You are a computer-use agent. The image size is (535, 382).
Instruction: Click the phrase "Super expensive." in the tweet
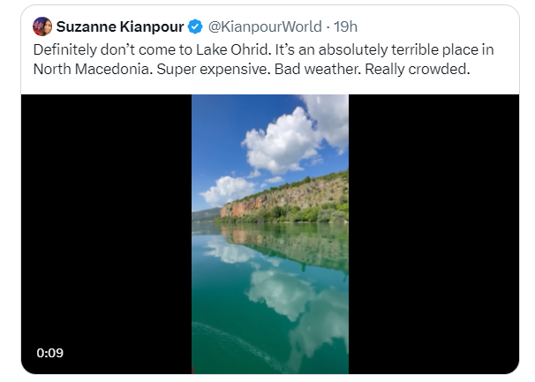(x=214, y=69)
